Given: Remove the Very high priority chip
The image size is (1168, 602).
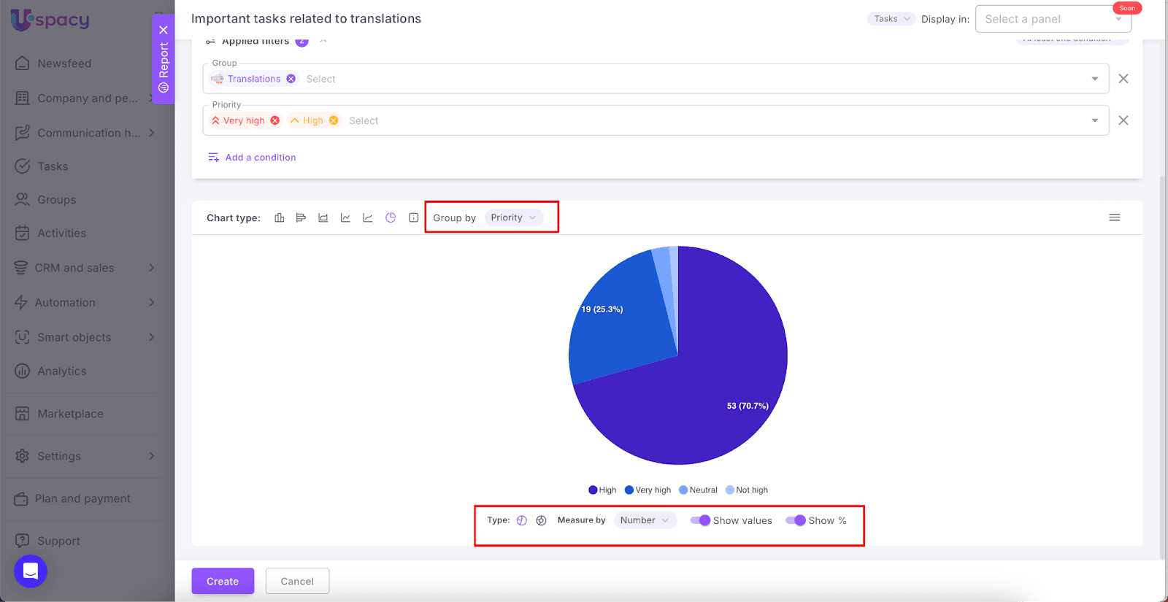Looking at the screenshot, I should pos(275,120).
